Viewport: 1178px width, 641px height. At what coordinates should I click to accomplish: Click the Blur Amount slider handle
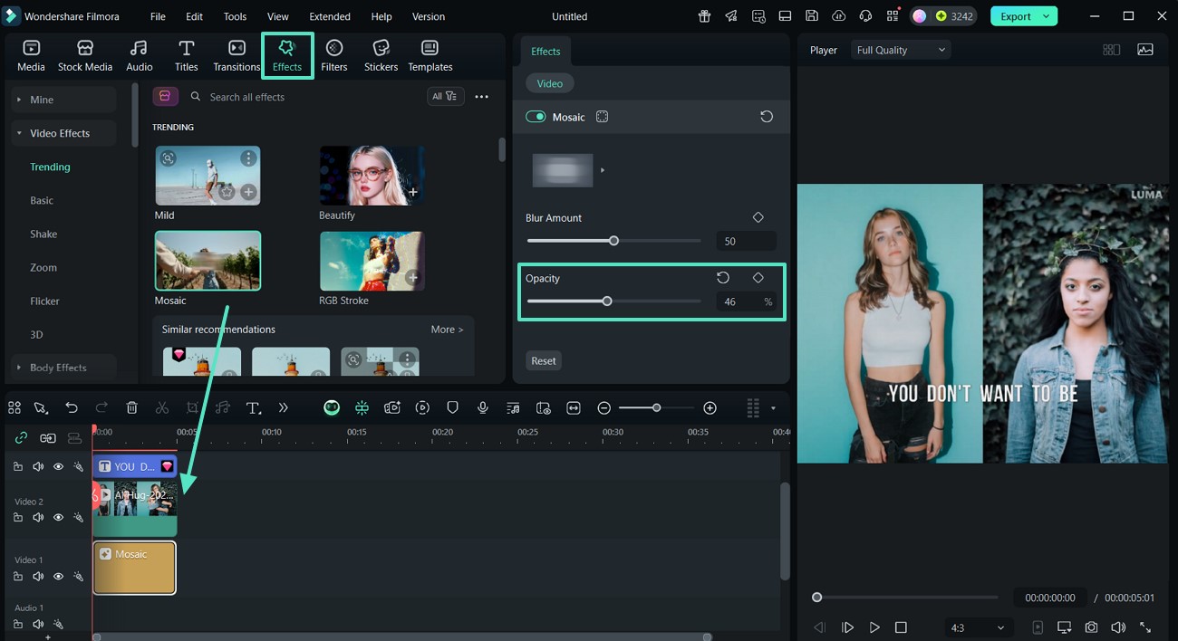(613, 241)
